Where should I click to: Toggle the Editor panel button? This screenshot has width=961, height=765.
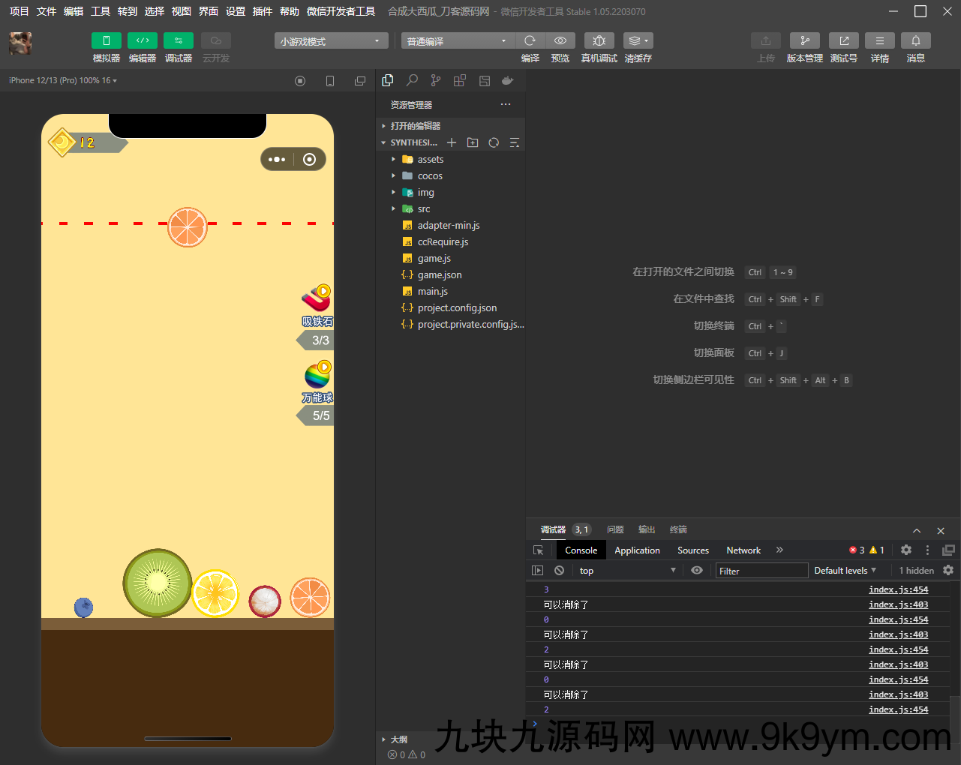[142, 40]
